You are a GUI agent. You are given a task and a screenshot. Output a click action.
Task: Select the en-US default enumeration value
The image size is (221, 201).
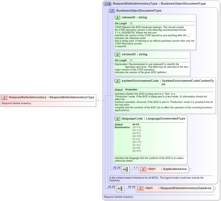pyautogui.click(x=135, y=124)
